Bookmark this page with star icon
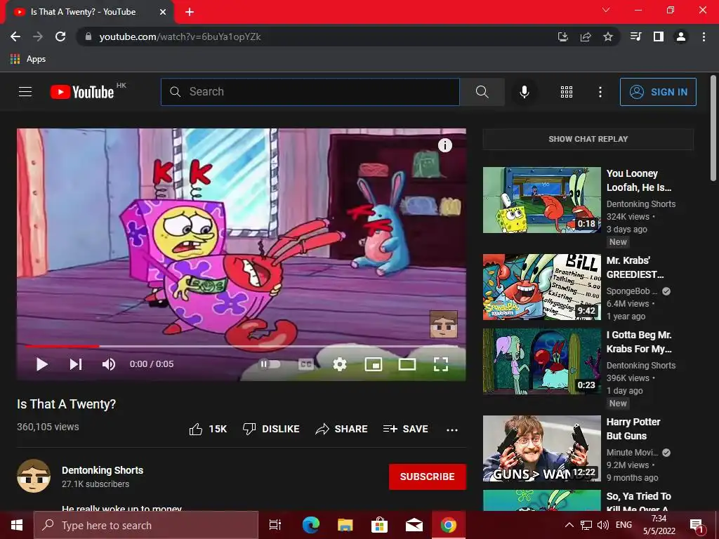The height and width of the screenshot is (539, 719). tap(608, 36)
